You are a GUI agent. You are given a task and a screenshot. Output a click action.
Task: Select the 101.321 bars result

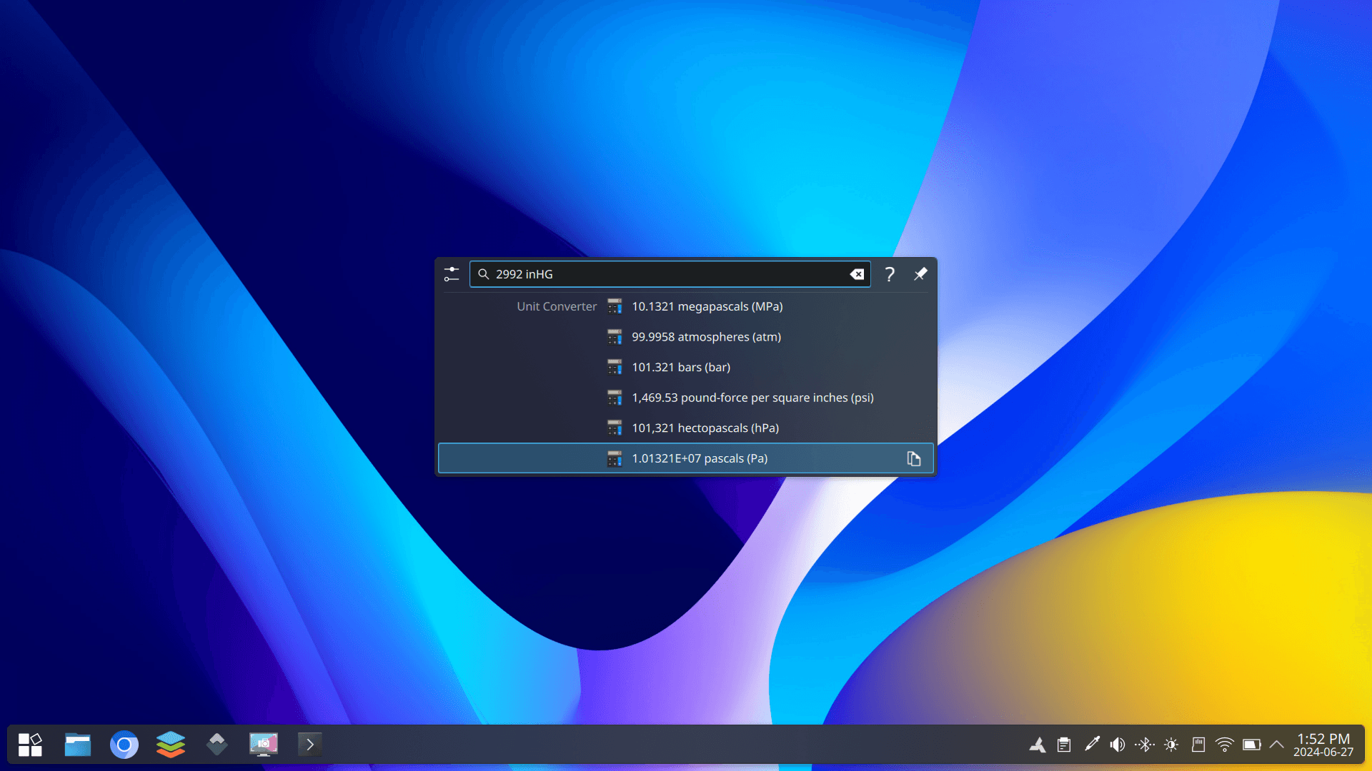(686, 367)
